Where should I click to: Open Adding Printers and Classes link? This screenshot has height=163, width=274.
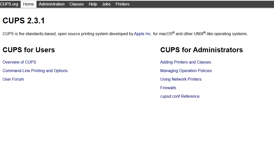click(186, 62)
